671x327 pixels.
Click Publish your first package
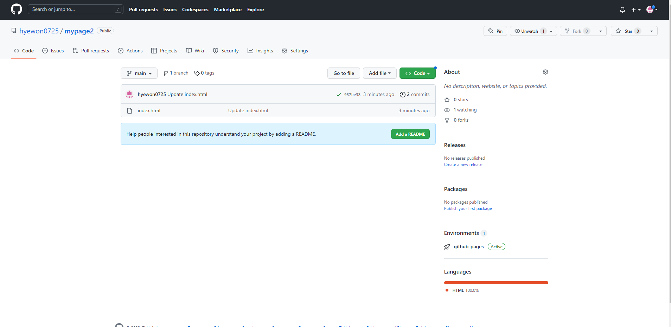[468, 209]
